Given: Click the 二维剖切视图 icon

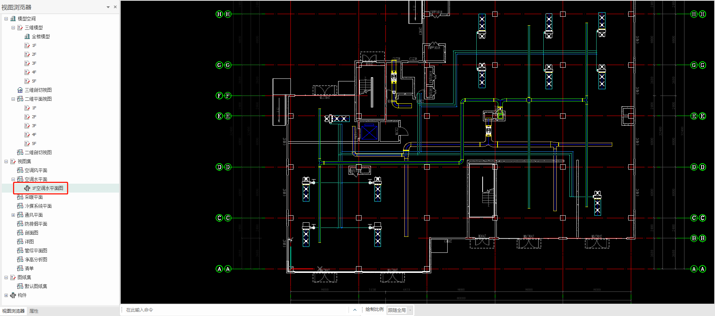Looking at the screenshot, I should coord(20,152).
